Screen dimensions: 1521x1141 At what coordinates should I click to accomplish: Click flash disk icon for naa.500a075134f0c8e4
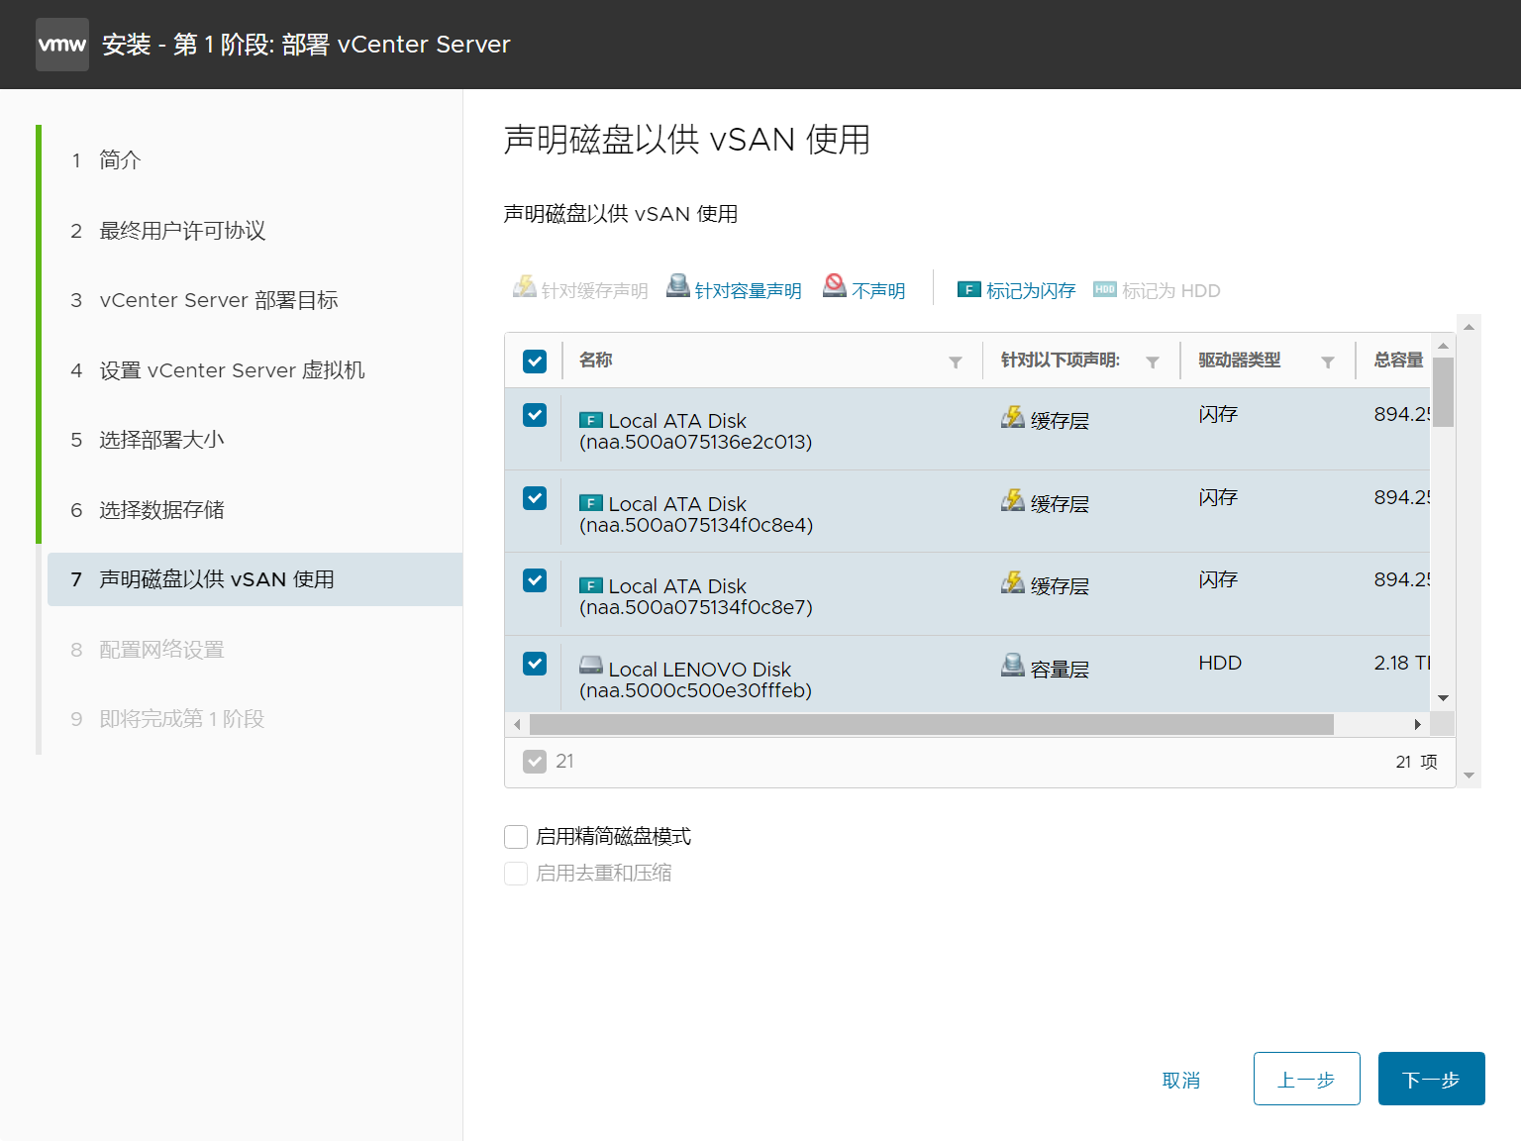[591, 503]
